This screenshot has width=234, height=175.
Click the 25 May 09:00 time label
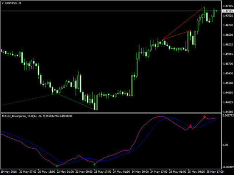click(196, 172)
